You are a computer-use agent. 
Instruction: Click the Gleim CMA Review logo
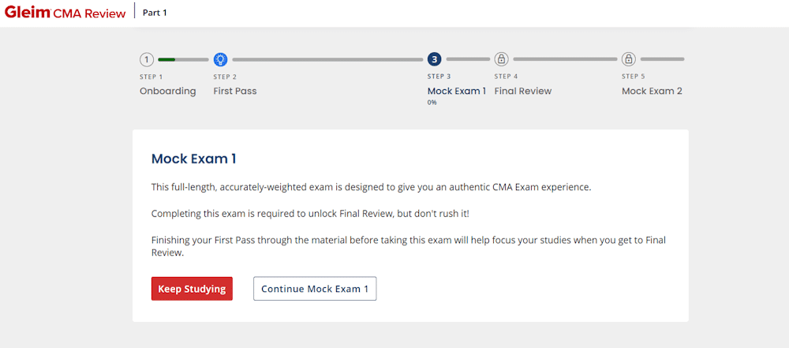(65, 12)
